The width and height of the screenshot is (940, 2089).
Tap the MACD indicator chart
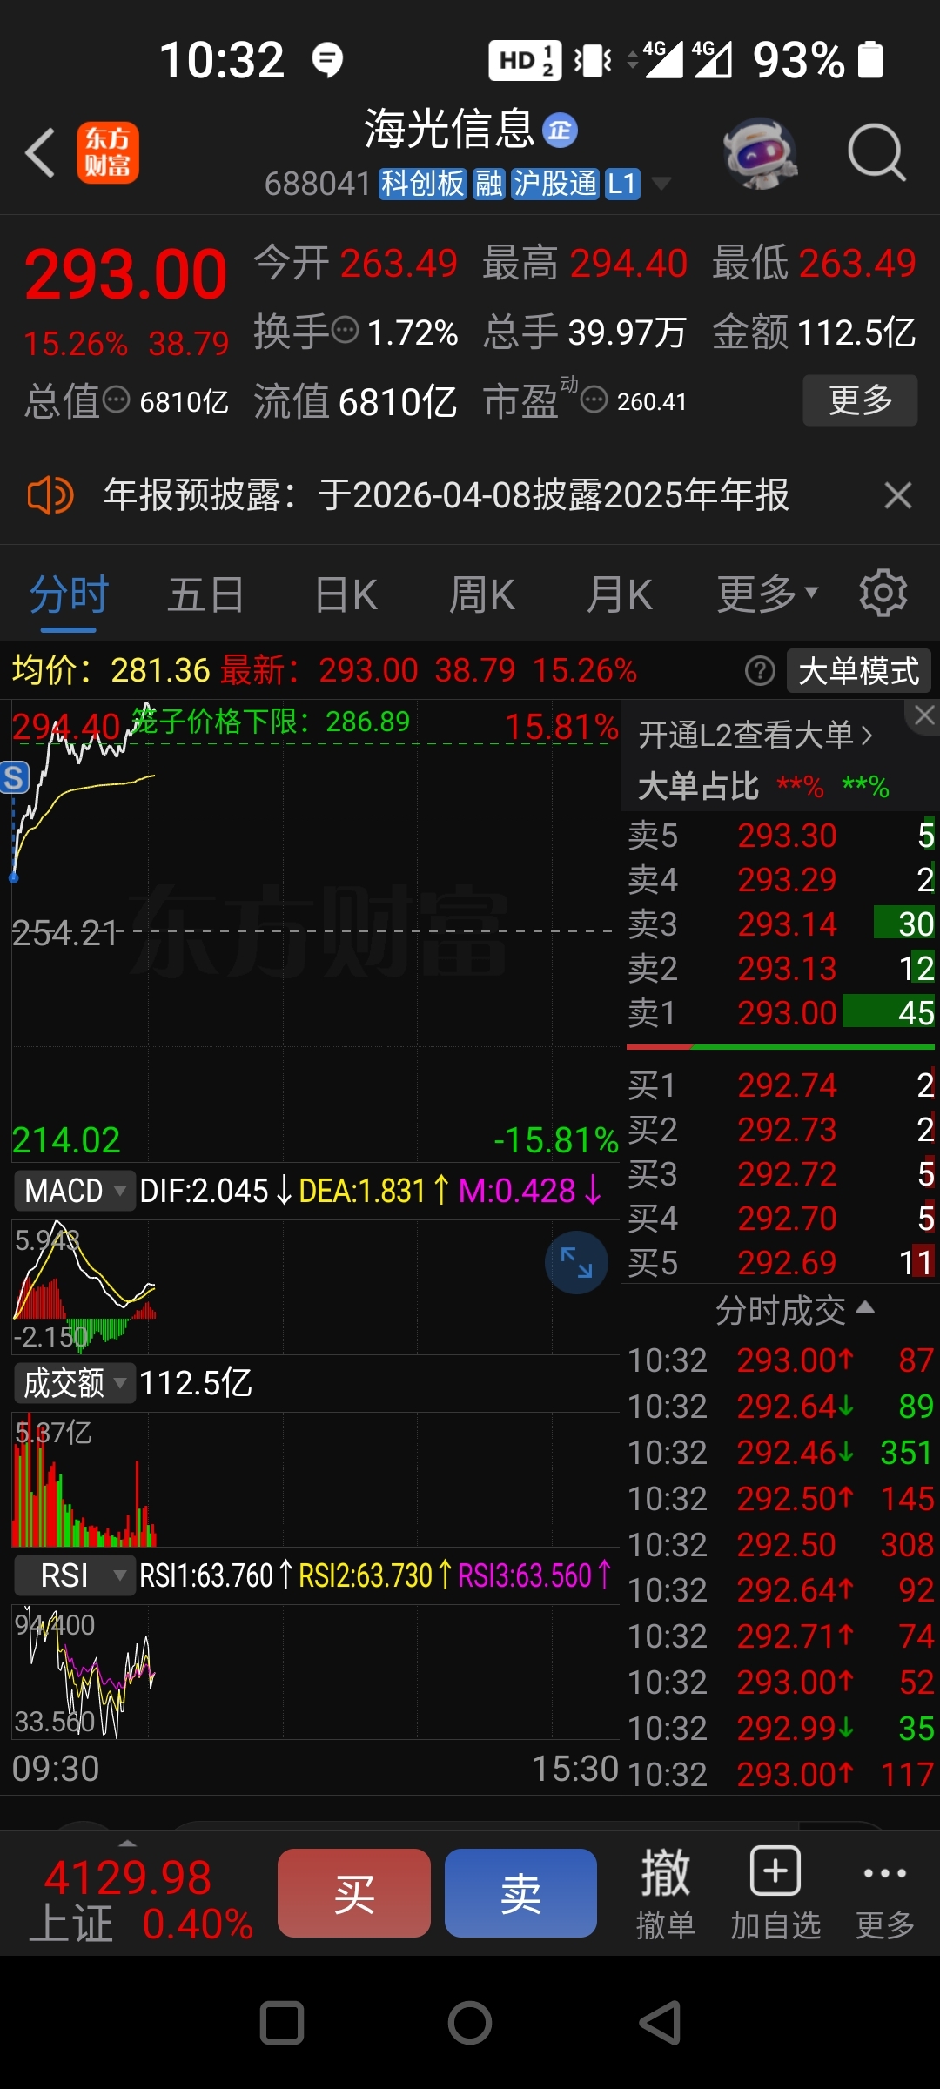[x=315, y=1286]
